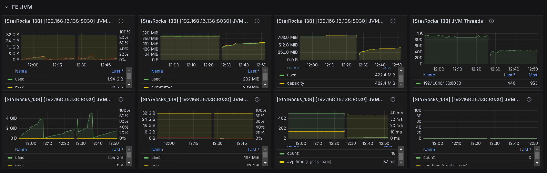Image resolution: width=547 pixels, height=173 pixels.
Task: Select used legend label showing 1.55 GiB
Action: click(20, 158)
